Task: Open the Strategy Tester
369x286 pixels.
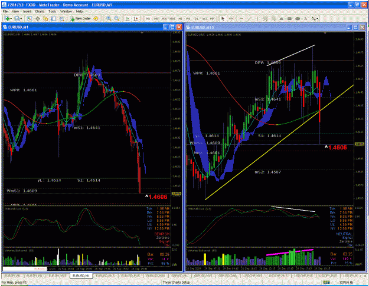Action: (61, 18)
